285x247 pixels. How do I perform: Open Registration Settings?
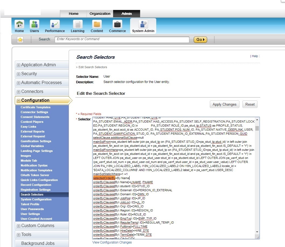coord(36,190)
